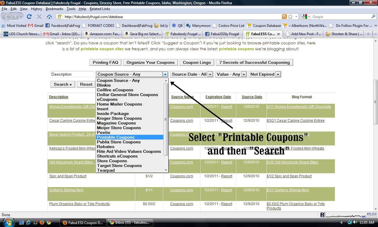Open the History menu
The height and width of the screenshot is (227, 378).
pyautogui.click(x=37, y=9)
